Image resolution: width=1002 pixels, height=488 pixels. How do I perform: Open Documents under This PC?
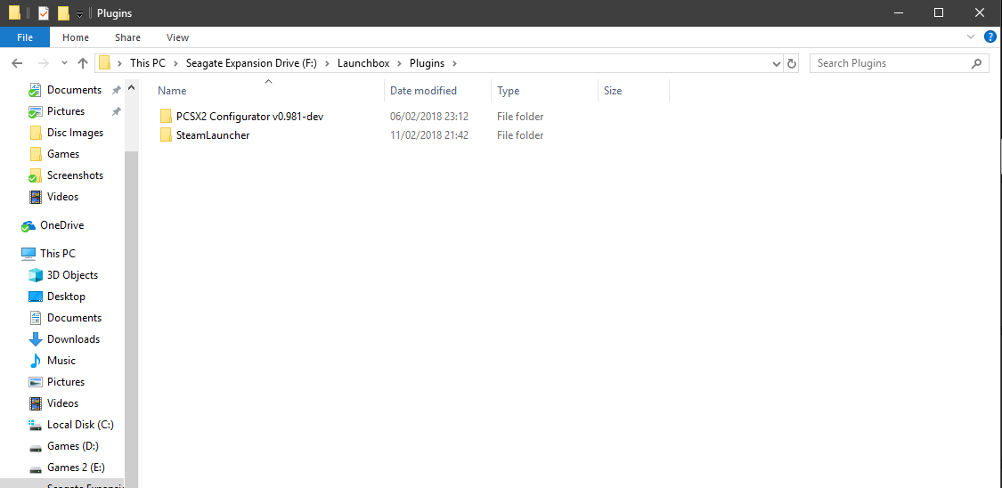tap(74, 317)
